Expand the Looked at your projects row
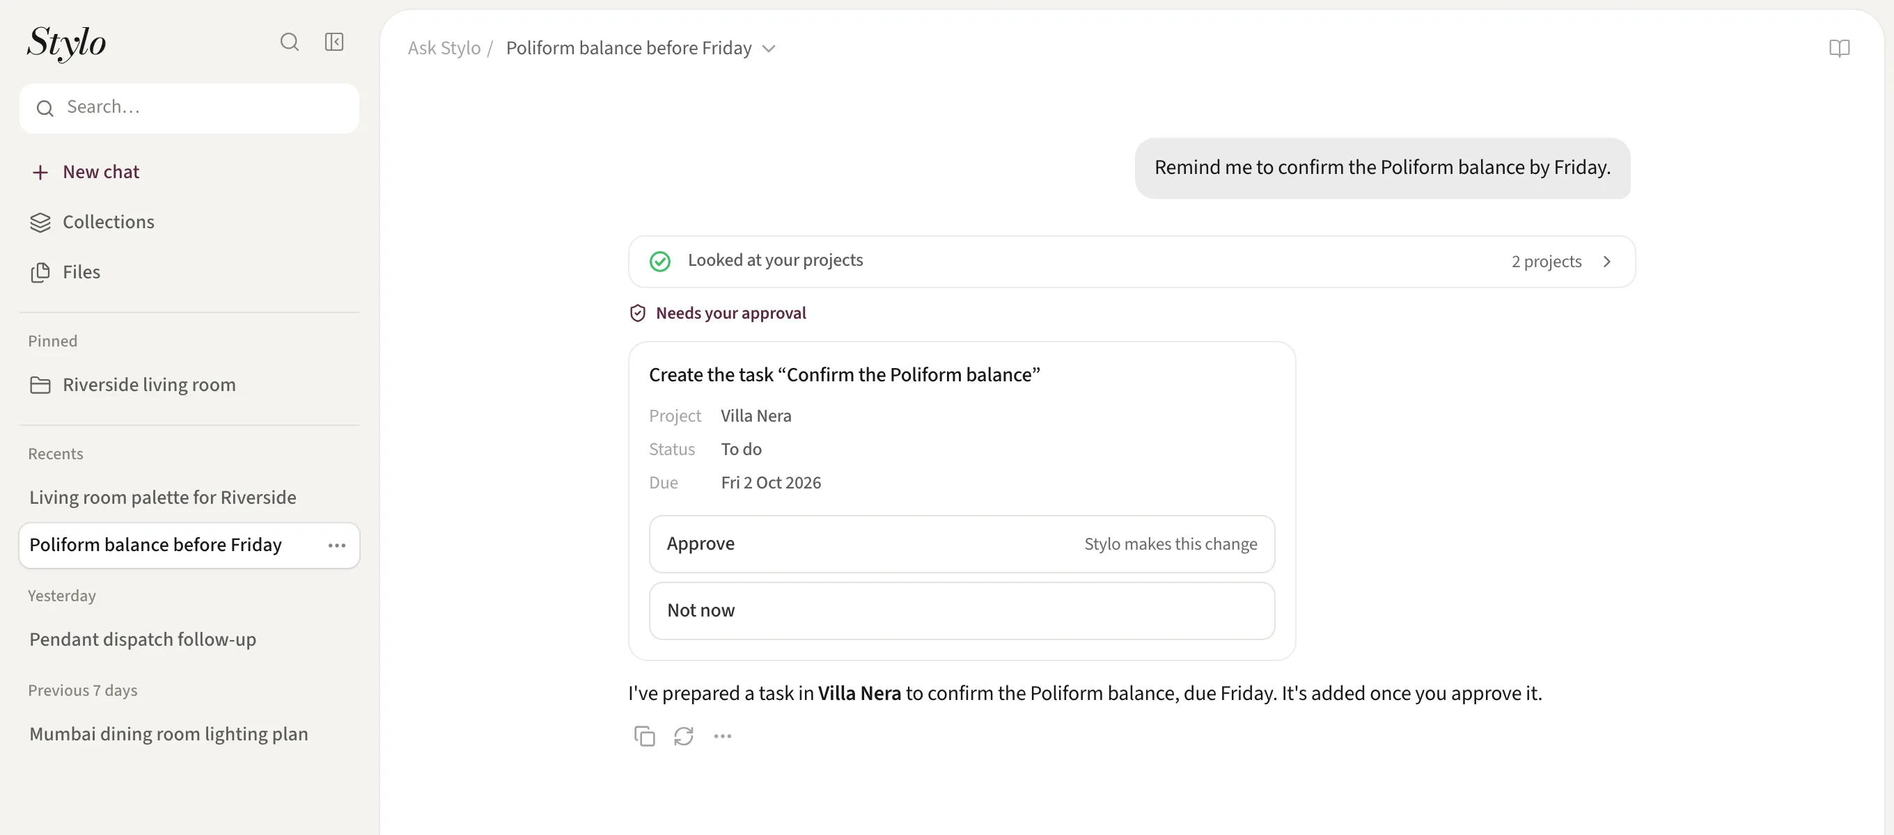This screenshot has height=835, width=1894. click(1132, 262)
